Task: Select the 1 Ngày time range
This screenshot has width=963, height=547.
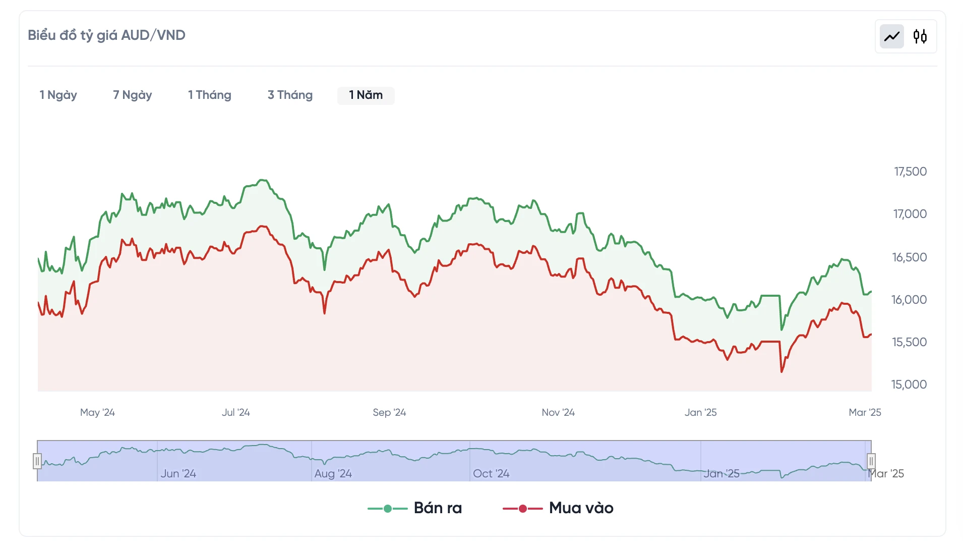Action: click(58, 95)
